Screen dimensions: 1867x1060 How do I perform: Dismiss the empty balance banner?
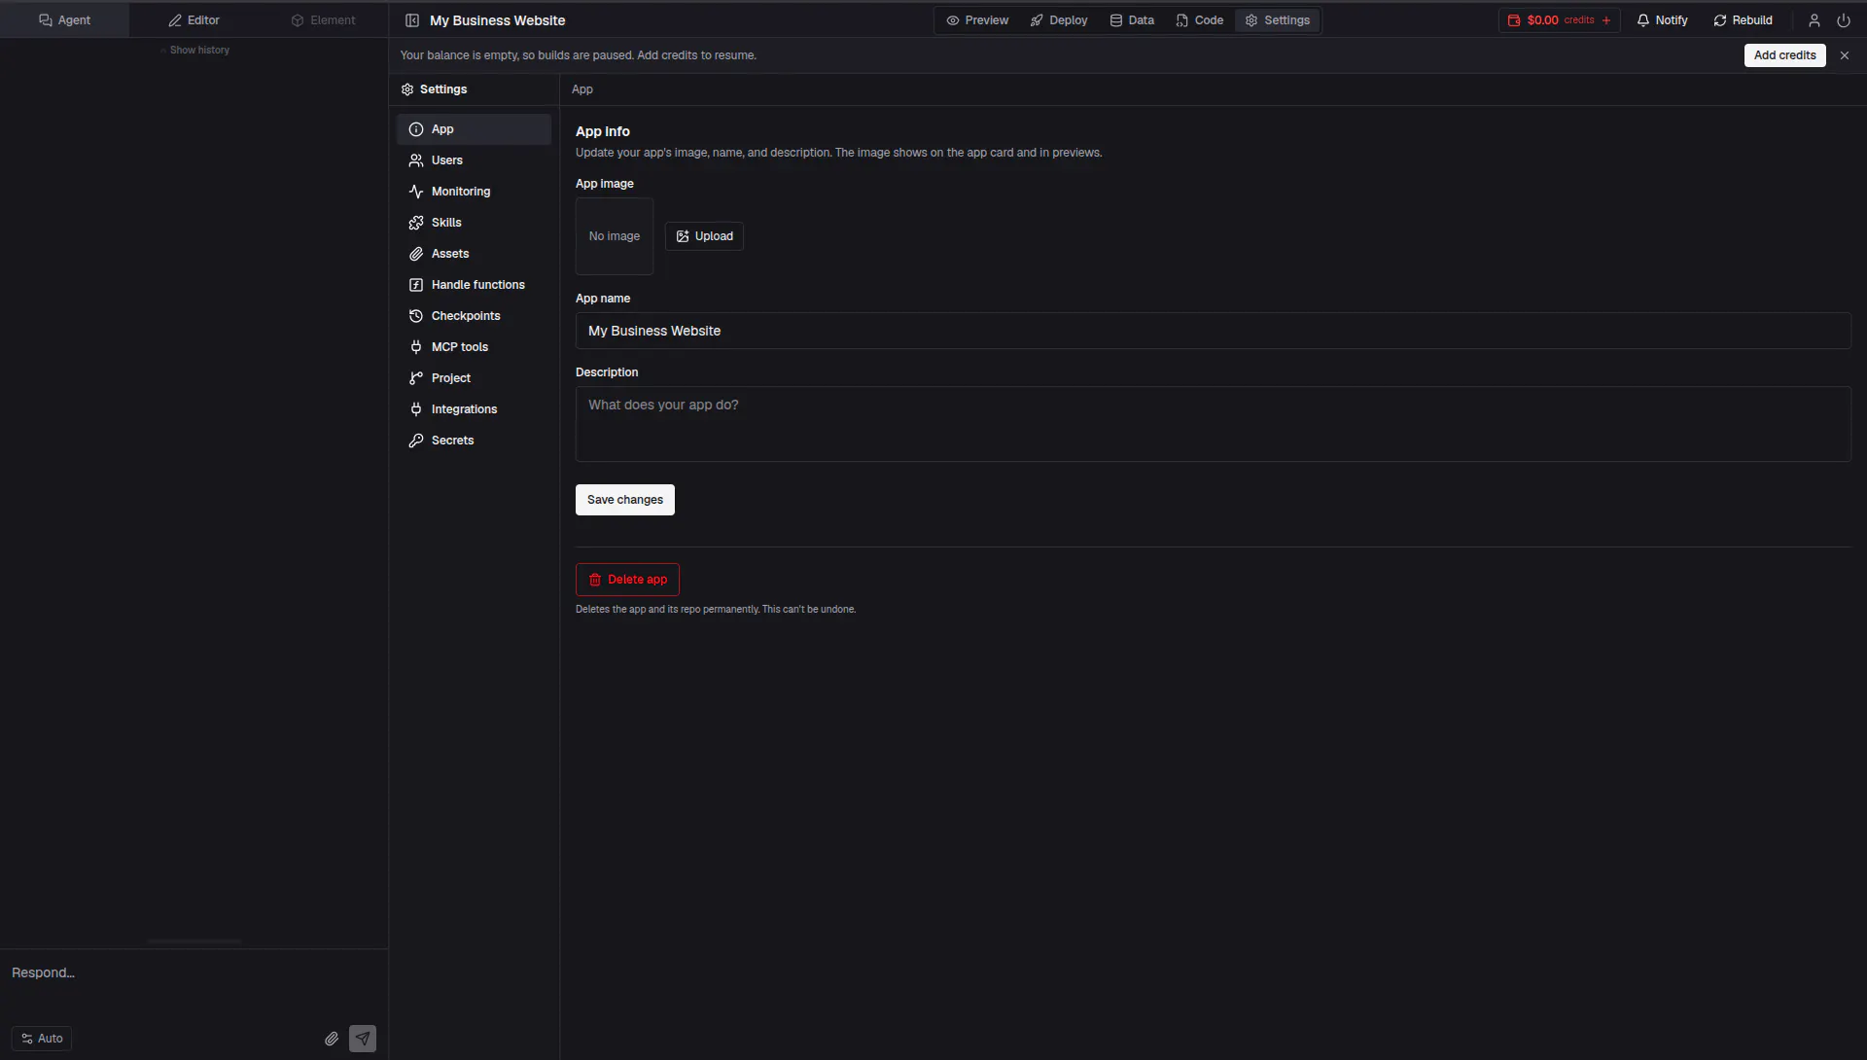pos(1844,55)
